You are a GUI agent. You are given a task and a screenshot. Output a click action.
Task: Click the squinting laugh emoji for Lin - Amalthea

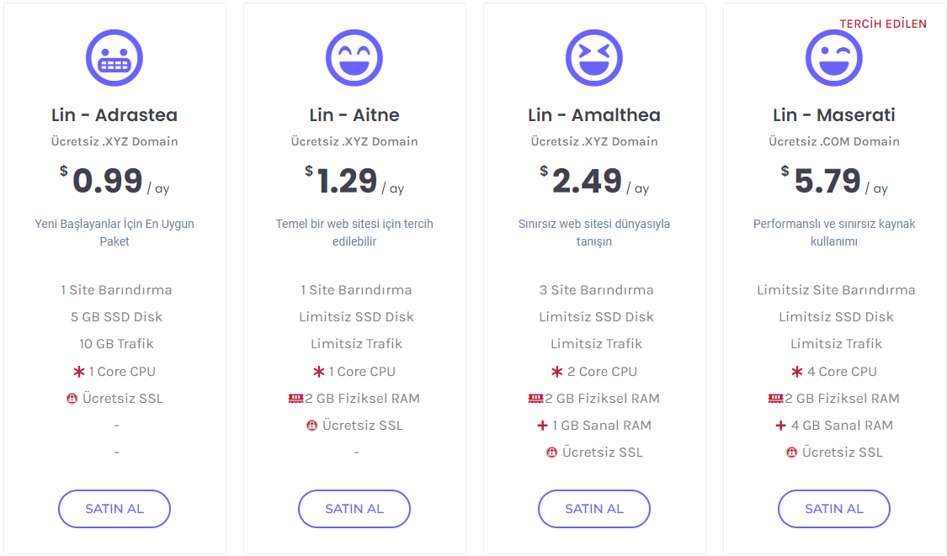(594, 58)
